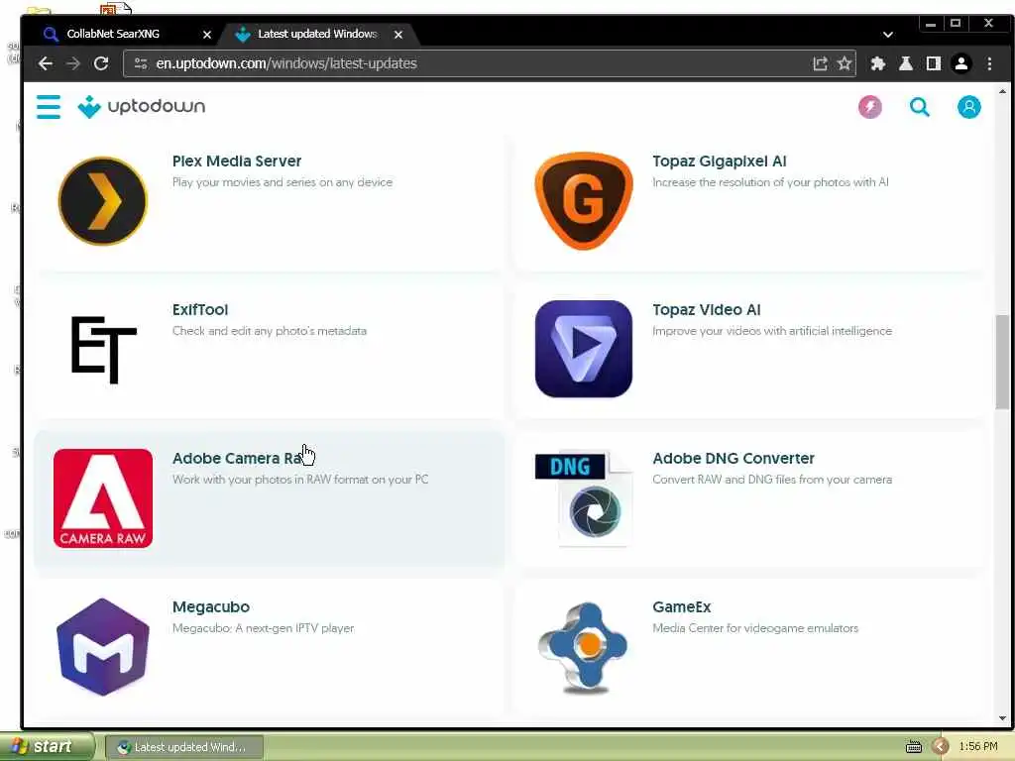Expand hidden system tray icons arrow
1015x761 pixels.
click(x=940, y=747)
